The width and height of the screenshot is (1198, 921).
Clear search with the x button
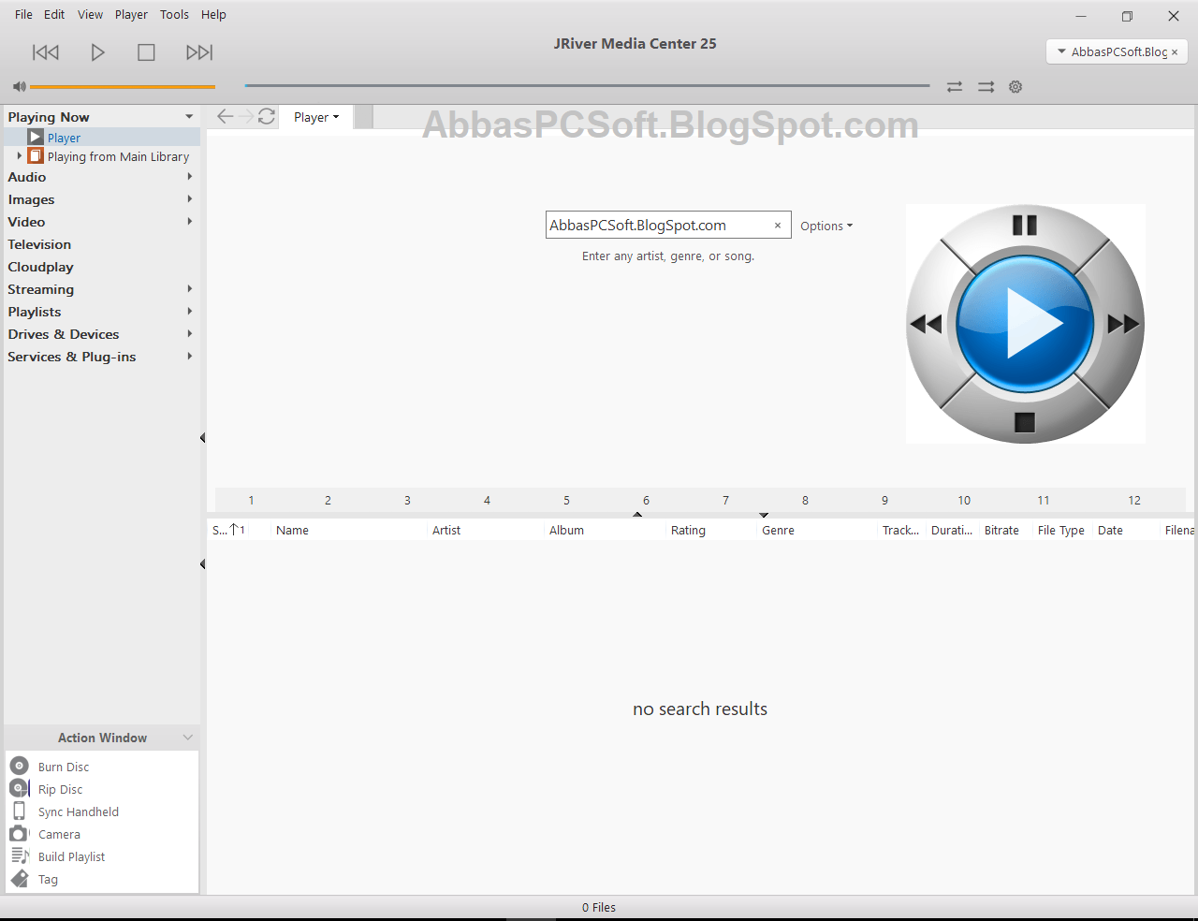click(778, 226)
